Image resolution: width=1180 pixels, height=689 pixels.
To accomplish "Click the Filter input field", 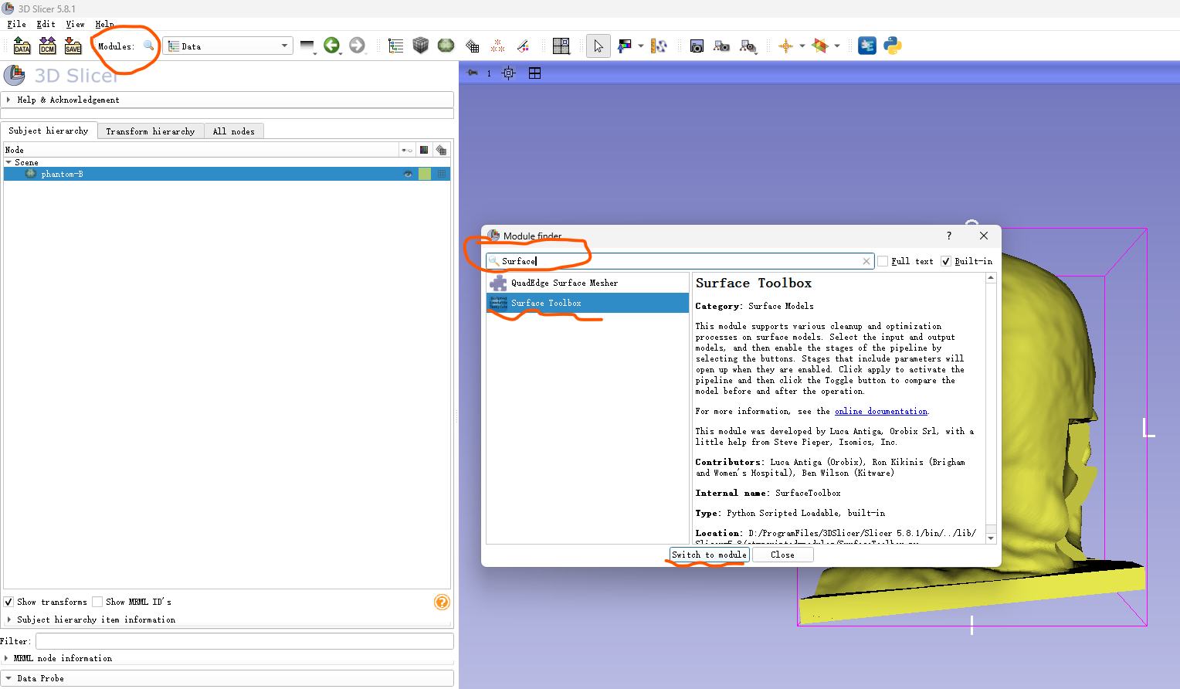I will click(x=244, y=641).
